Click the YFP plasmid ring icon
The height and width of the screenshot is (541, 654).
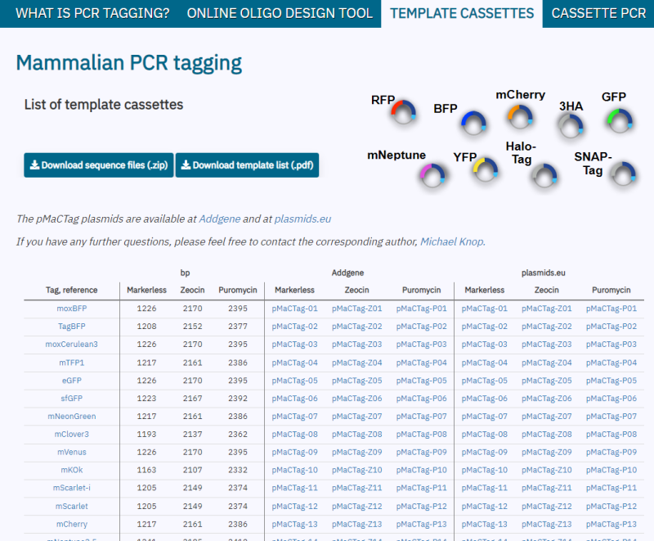pos(486,169)
